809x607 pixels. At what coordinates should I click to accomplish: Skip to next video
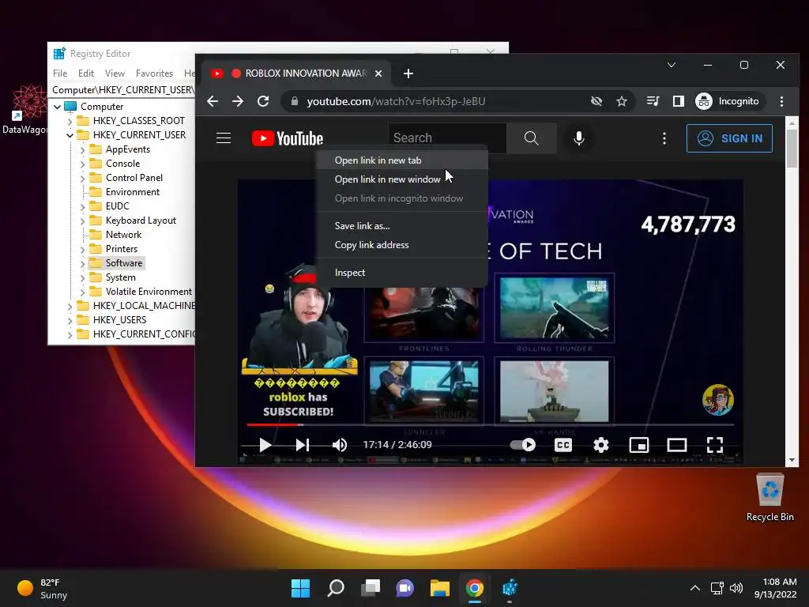303,445
